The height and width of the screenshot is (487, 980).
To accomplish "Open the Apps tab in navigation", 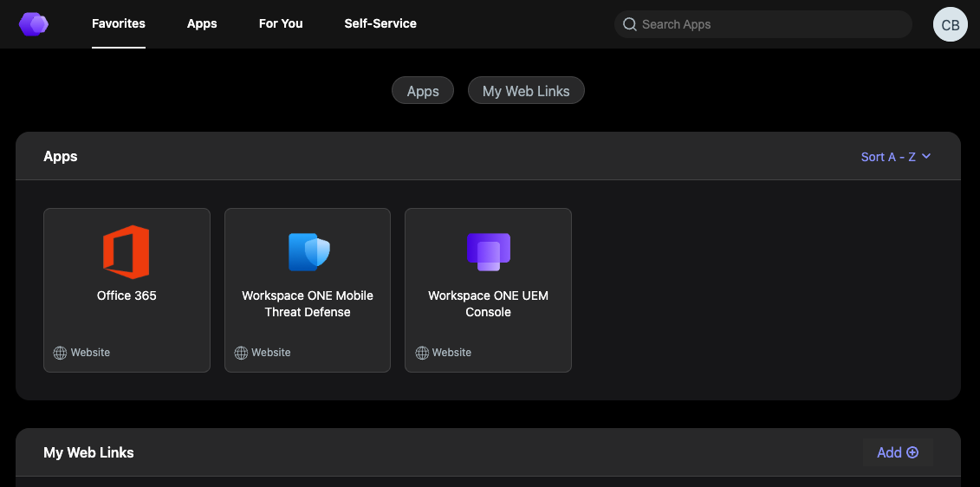I will 202,23.
